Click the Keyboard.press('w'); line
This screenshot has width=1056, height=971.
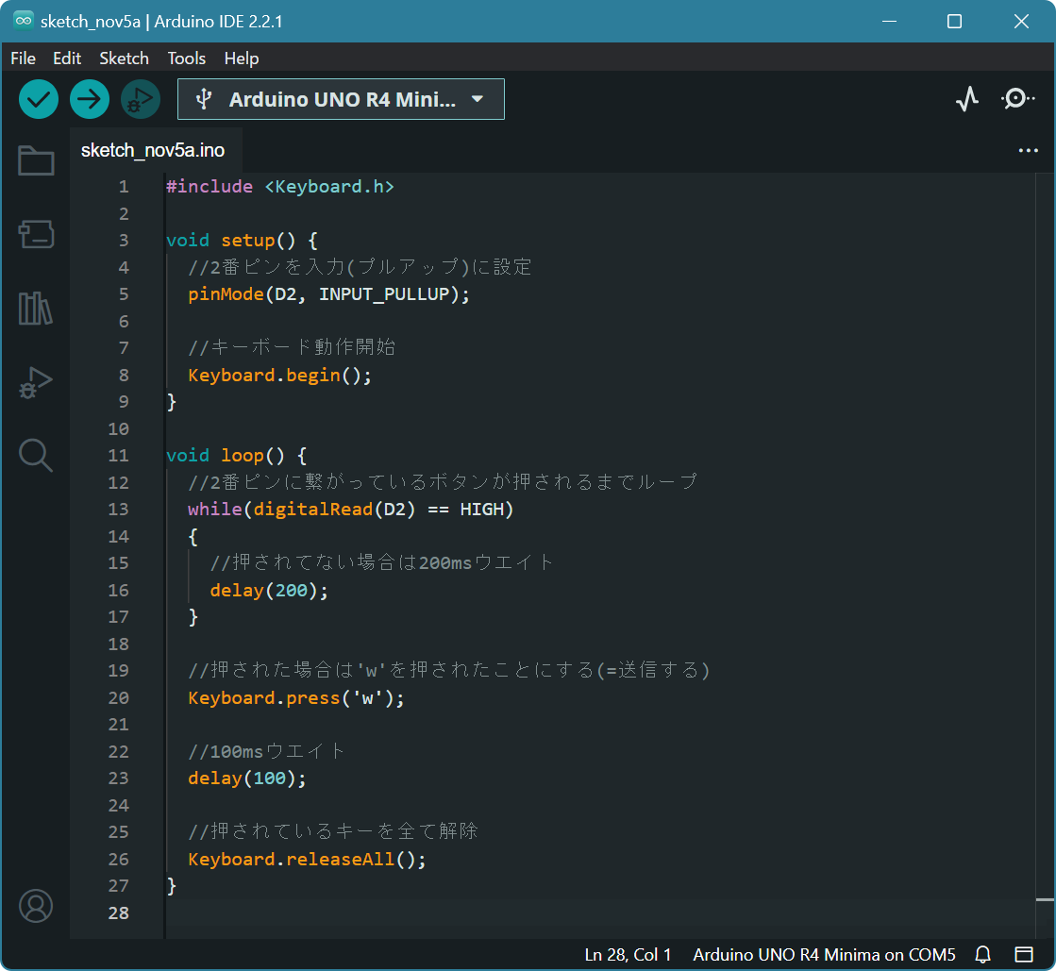pos(295,698)
